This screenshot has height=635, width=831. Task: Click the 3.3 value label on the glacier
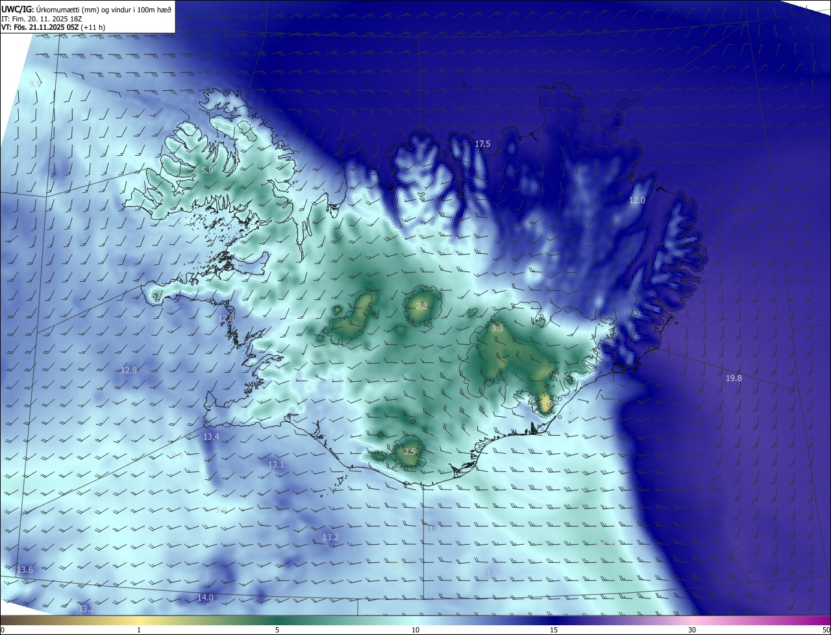[x=498, y=329]
